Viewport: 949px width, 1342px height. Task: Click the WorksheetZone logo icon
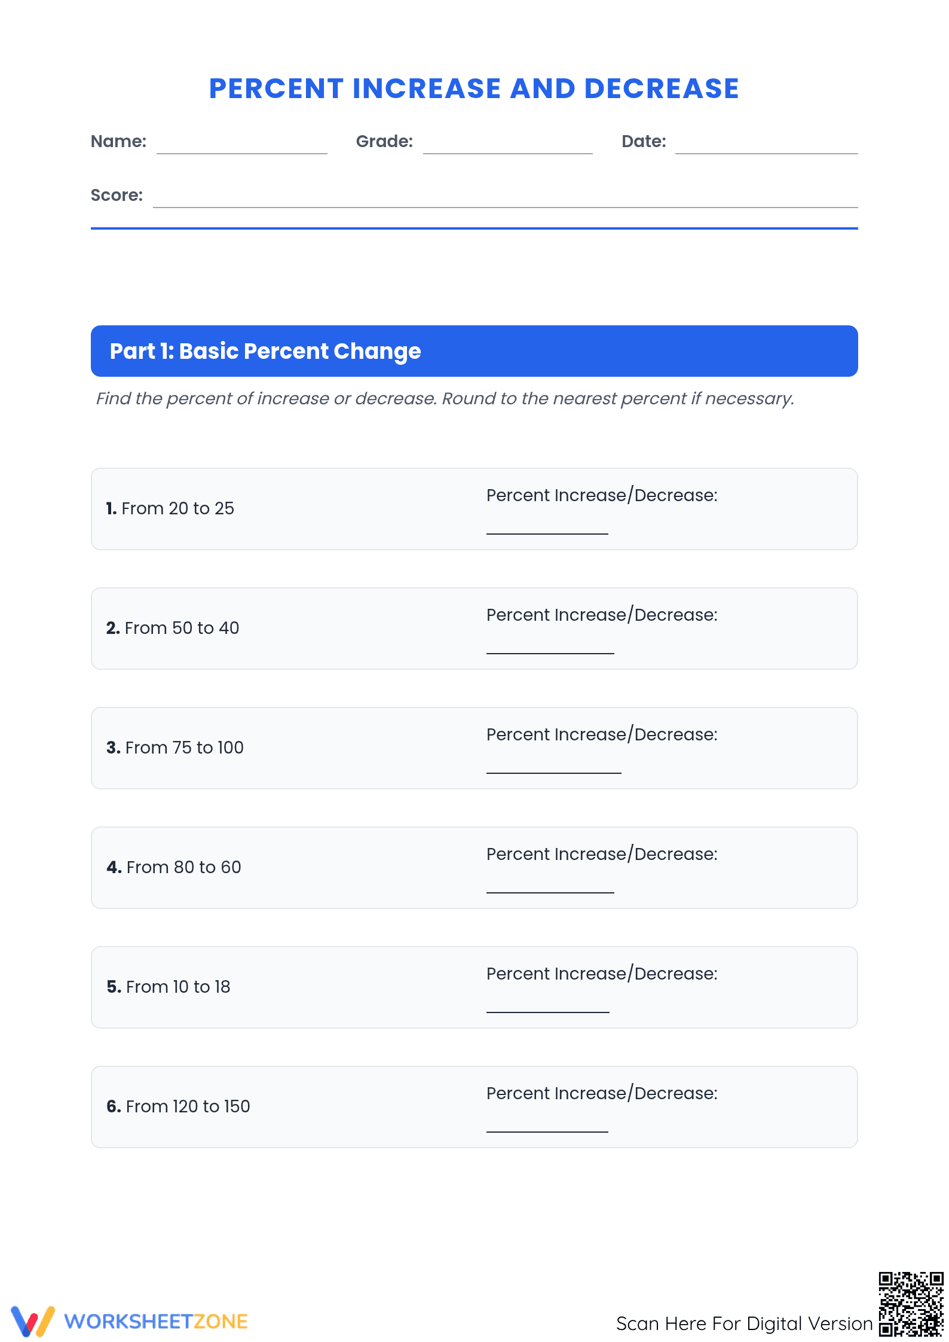pos(33,1321)
